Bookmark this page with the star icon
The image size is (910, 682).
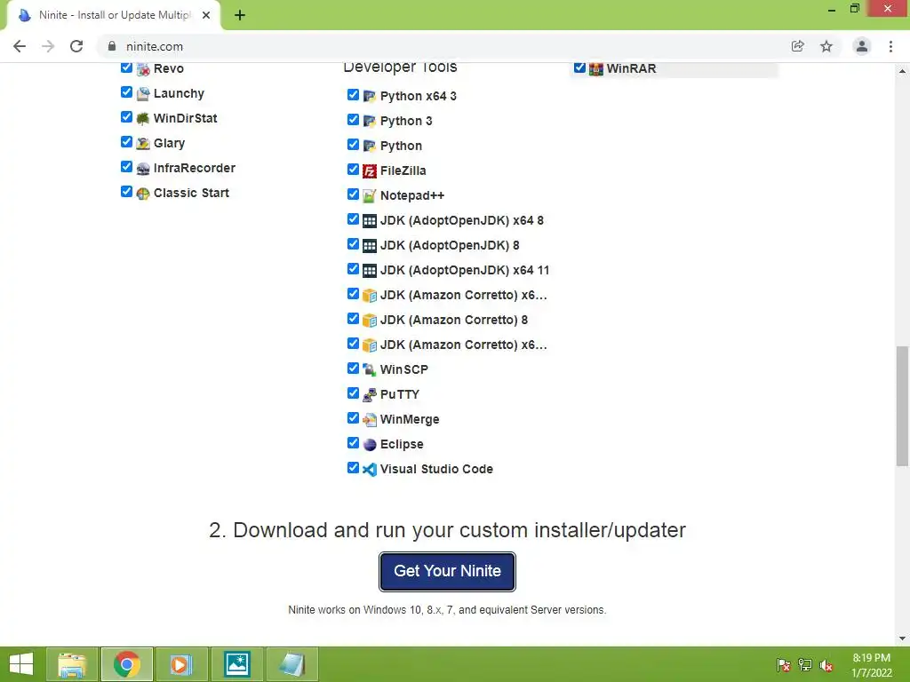(826, 46)
